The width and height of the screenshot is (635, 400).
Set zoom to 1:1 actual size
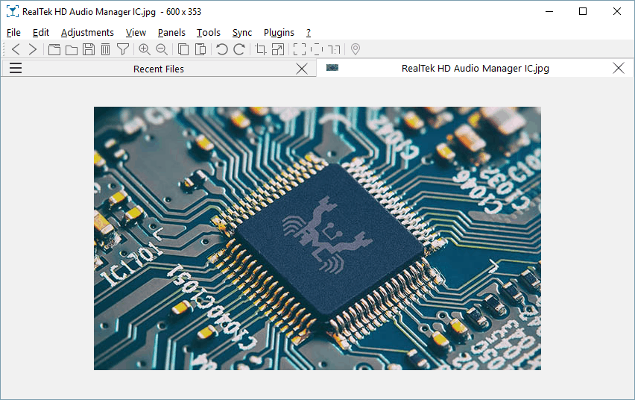point(334,49)
